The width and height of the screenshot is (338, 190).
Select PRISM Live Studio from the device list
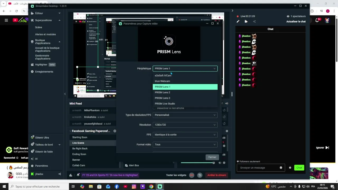(185, 104)
